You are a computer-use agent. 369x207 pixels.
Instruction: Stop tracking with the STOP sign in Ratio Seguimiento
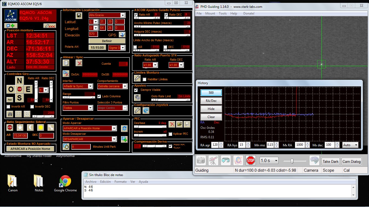click(10, 127)
